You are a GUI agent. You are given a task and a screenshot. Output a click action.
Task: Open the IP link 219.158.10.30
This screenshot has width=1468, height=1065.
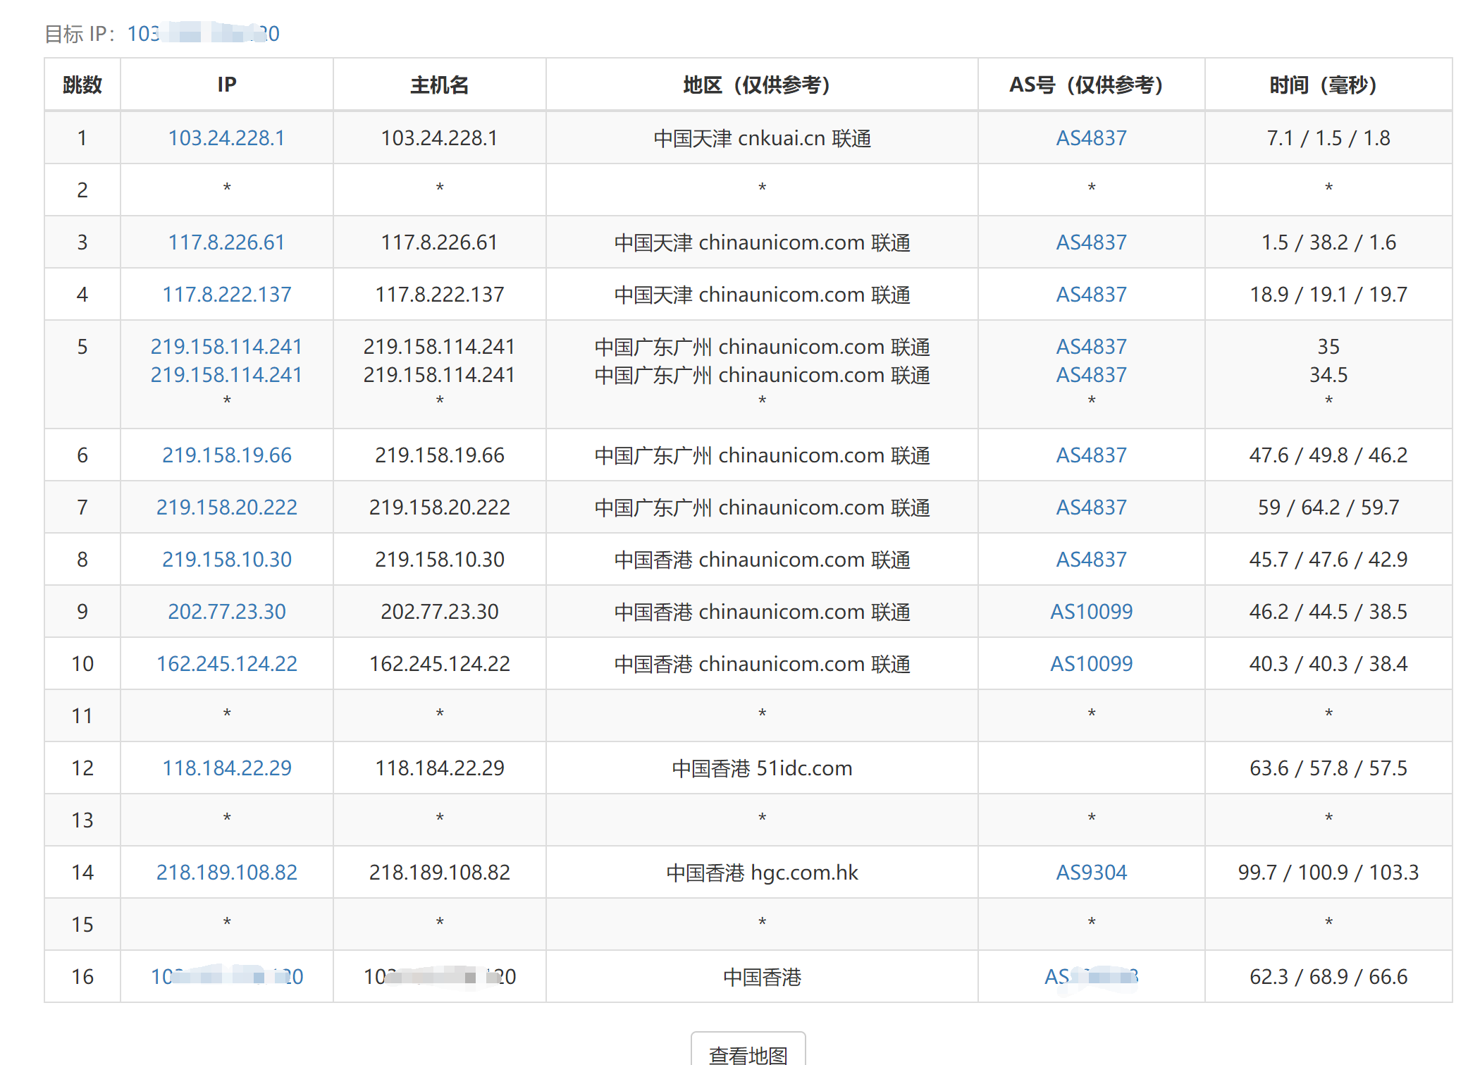(x=226, y=559)
